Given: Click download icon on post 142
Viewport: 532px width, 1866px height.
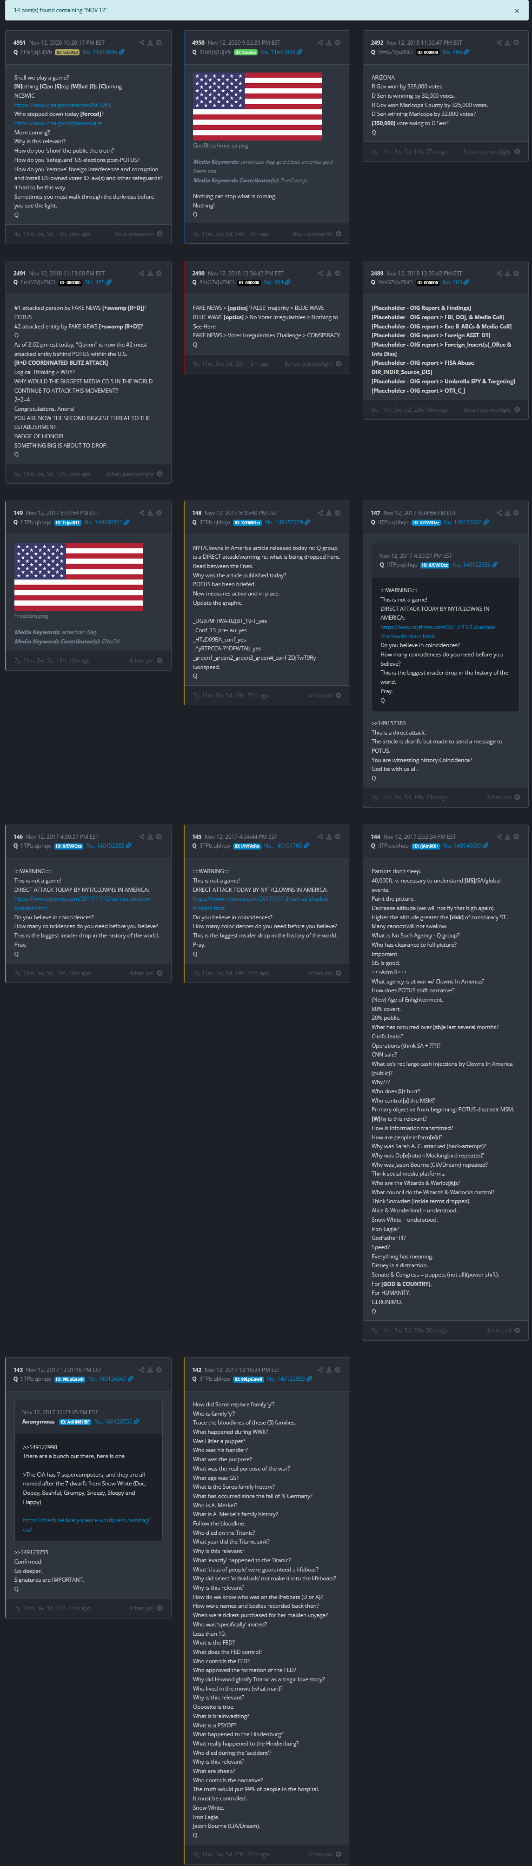Looking at the screenshot, I should pyautogui.click(x=329, y=1370).
